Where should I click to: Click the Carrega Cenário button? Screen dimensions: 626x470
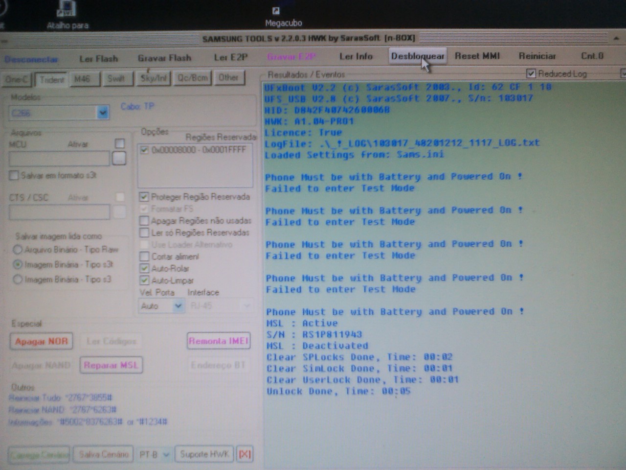[39, 455]
